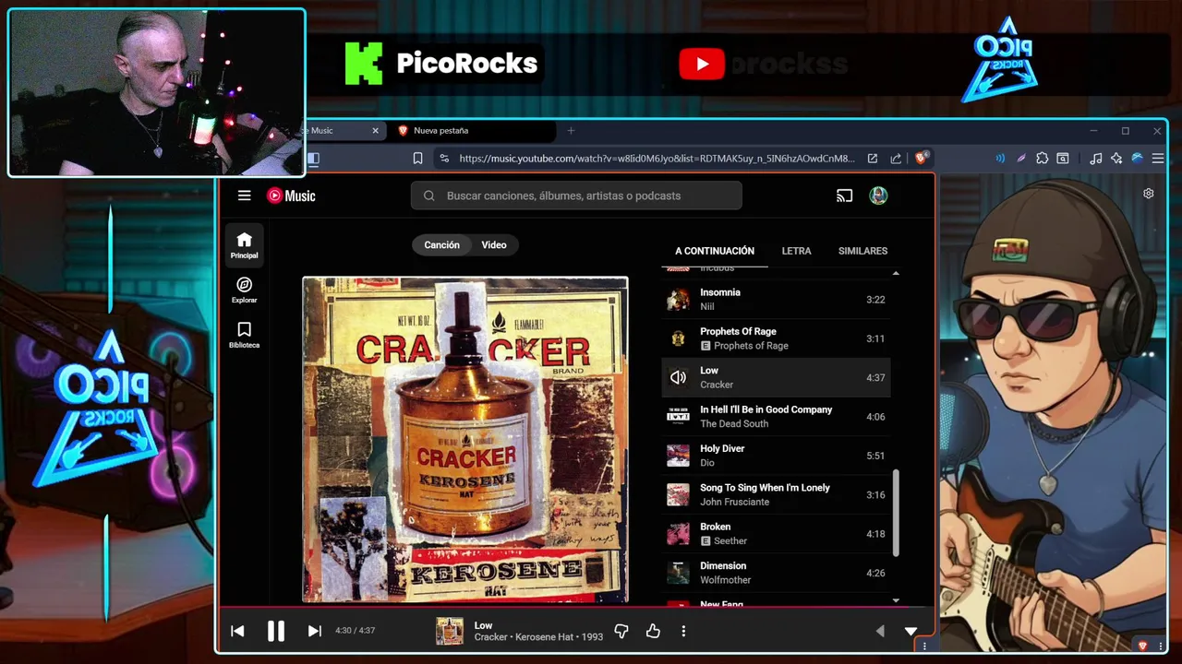
Task: Click the speaker icon on Low queue row
Action: [678, 377]
